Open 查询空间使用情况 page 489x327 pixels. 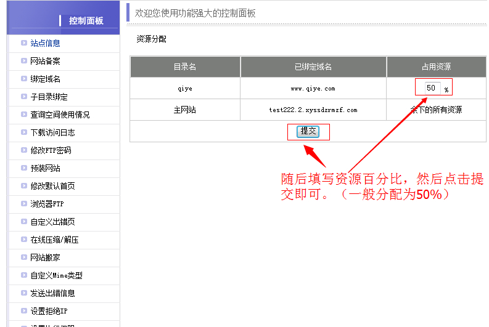tap(60, 115)
